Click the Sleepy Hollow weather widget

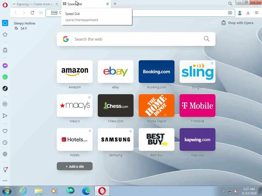(x=25, y=26)
